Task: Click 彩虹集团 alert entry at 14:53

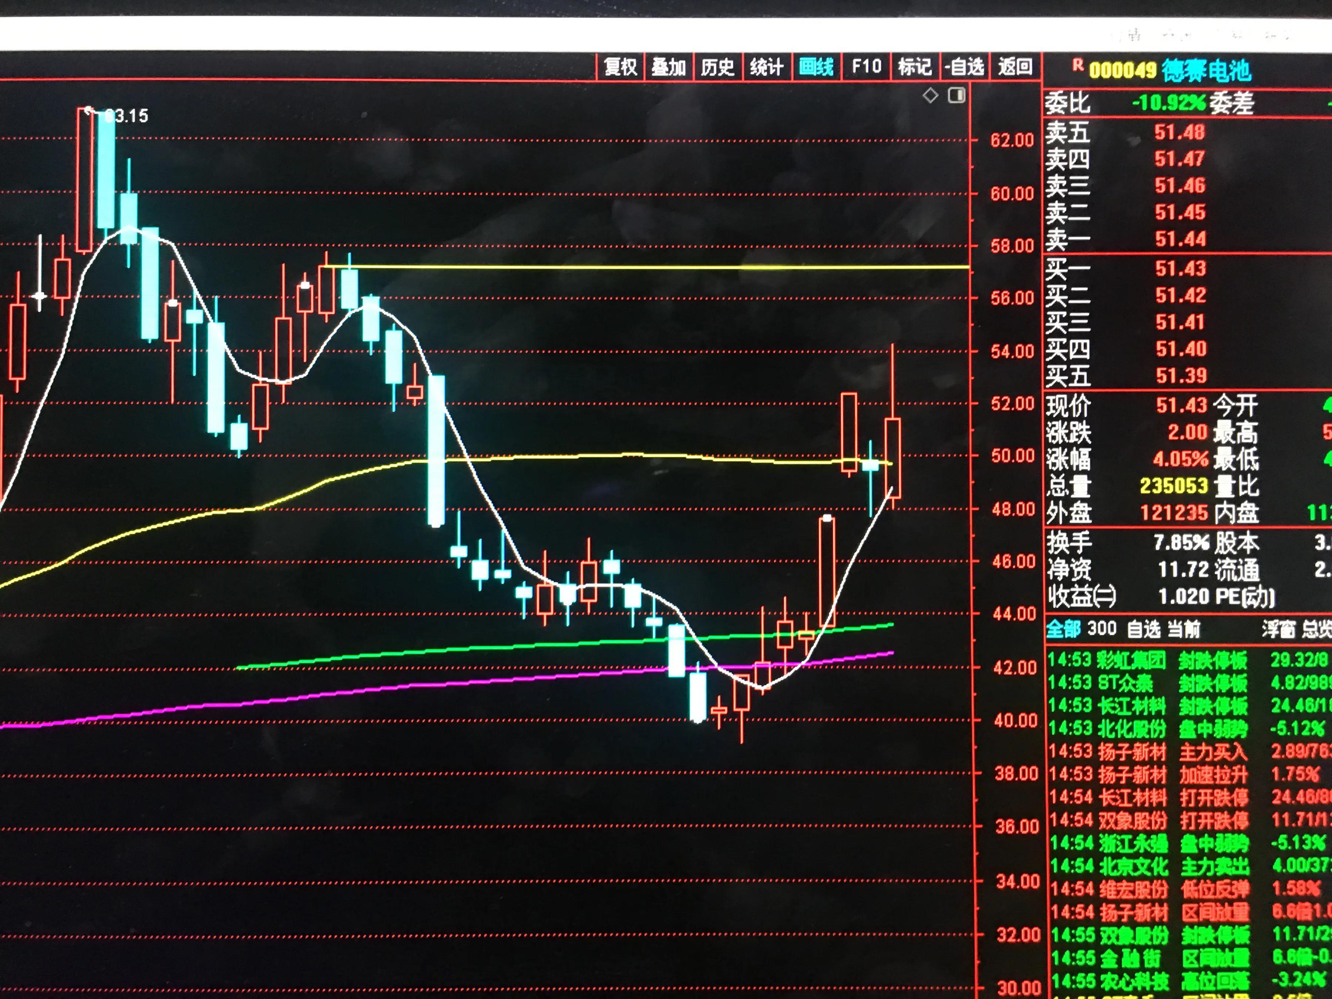Action: (1131, 660)
